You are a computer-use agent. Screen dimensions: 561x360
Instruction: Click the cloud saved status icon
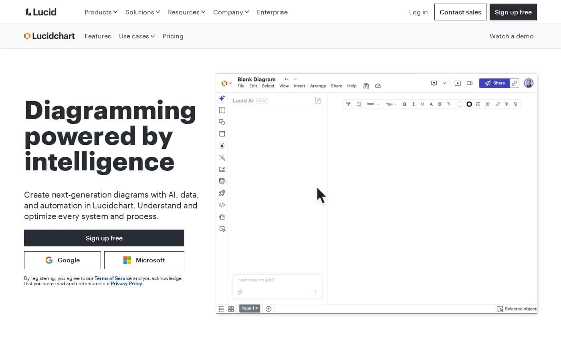(378, 86)
